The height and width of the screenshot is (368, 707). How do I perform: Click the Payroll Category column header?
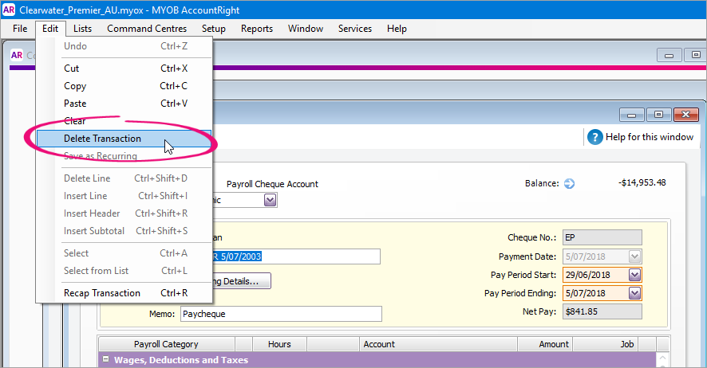(x=166, y=344)
